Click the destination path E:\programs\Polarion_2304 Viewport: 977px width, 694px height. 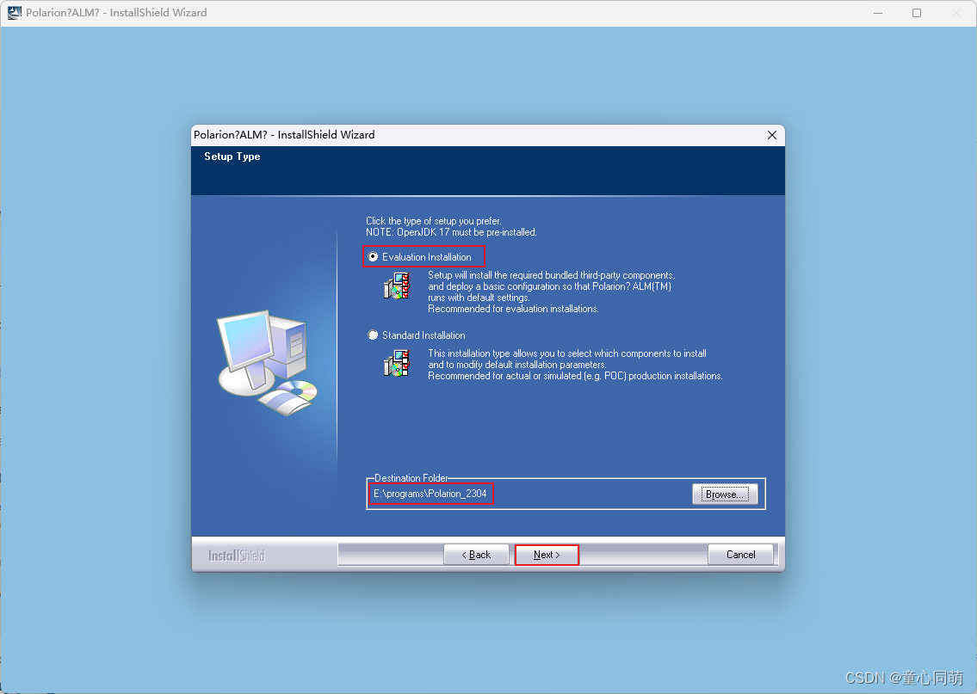pyautogui.click(x=430, y=494)
